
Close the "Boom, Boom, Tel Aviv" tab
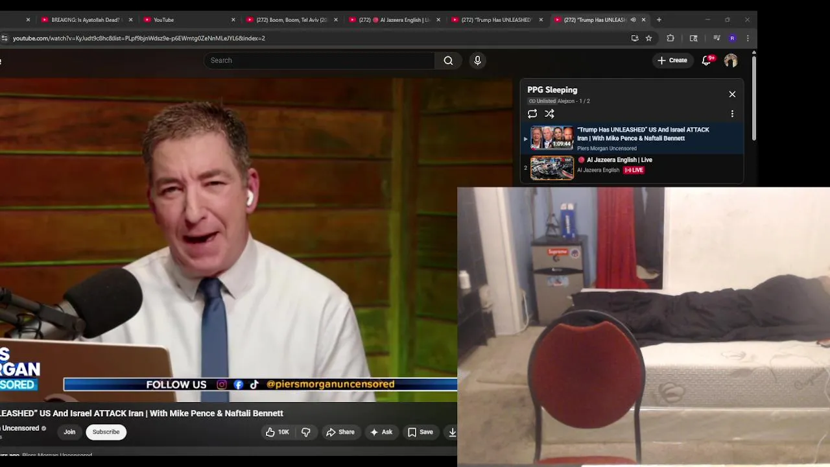tap(335, 19)
